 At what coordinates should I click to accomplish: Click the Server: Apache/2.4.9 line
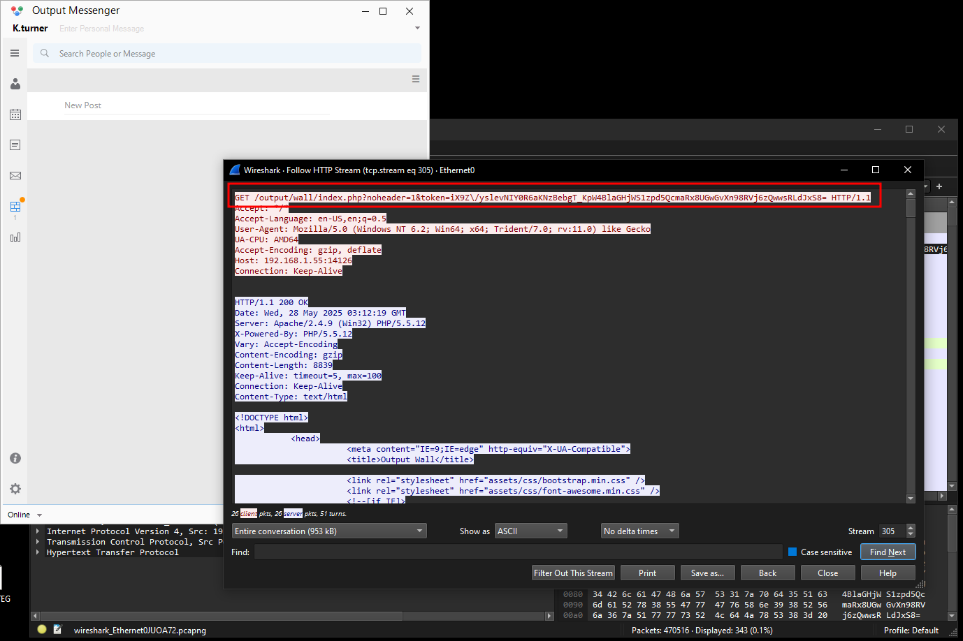pyautogui.click(x=330, y=323)
